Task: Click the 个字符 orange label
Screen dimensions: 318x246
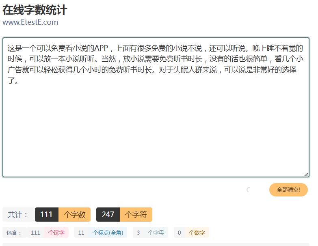Action: (x=136, y=214)
